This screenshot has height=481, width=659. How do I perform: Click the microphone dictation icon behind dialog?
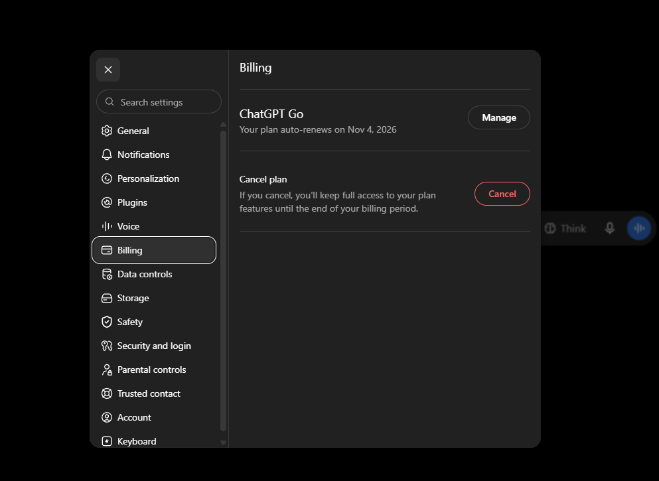pos(609,228)
